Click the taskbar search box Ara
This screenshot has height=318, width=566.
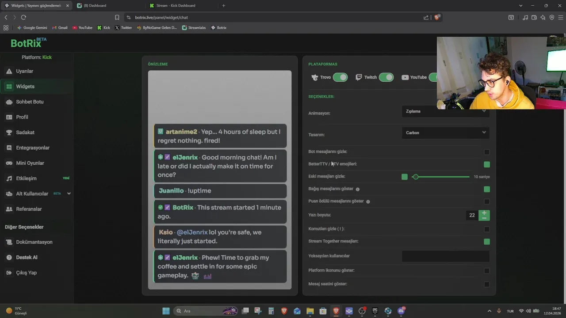point(207,311)
